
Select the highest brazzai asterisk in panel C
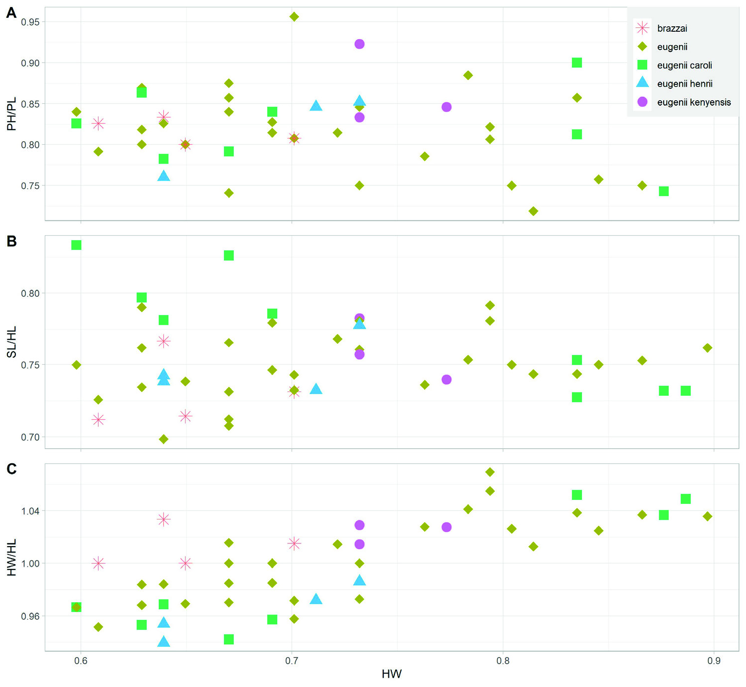click(x=164, y=519)
